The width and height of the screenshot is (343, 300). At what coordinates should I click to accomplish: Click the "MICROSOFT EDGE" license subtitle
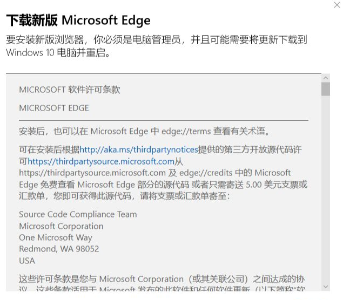54,108
